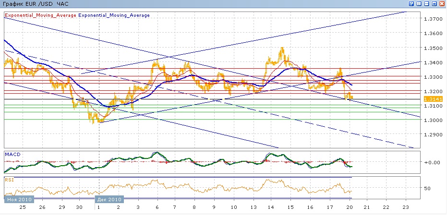Click the horizontal split layout icon
Screen dimensions: 447x218
[x=426, y=3]
